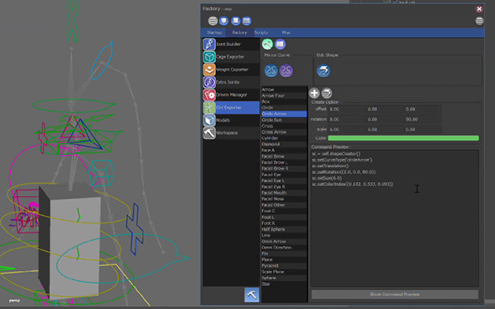Click the hamburger menu icon in the Factory toolbar

[213, 21]
